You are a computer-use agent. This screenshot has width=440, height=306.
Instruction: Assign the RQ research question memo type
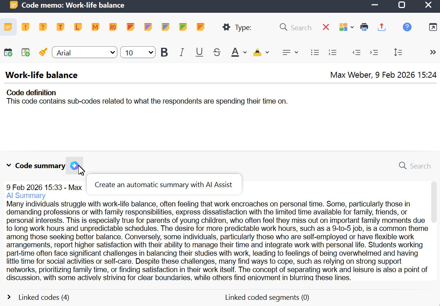point(113,27)
